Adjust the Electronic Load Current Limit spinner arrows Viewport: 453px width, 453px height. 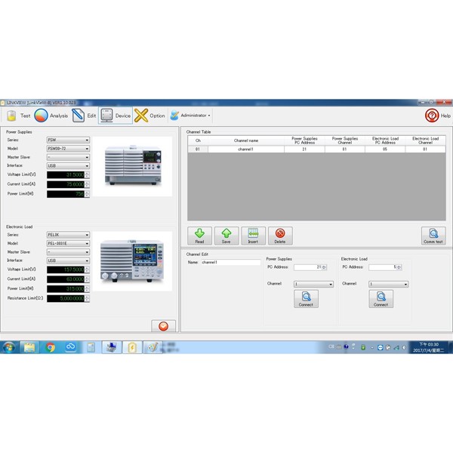tap(87, 279)
